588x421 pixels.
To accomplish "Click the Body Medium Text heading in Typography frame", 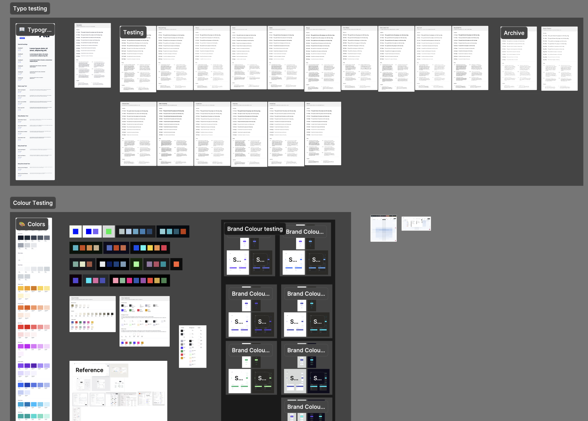I will point(23,116).
